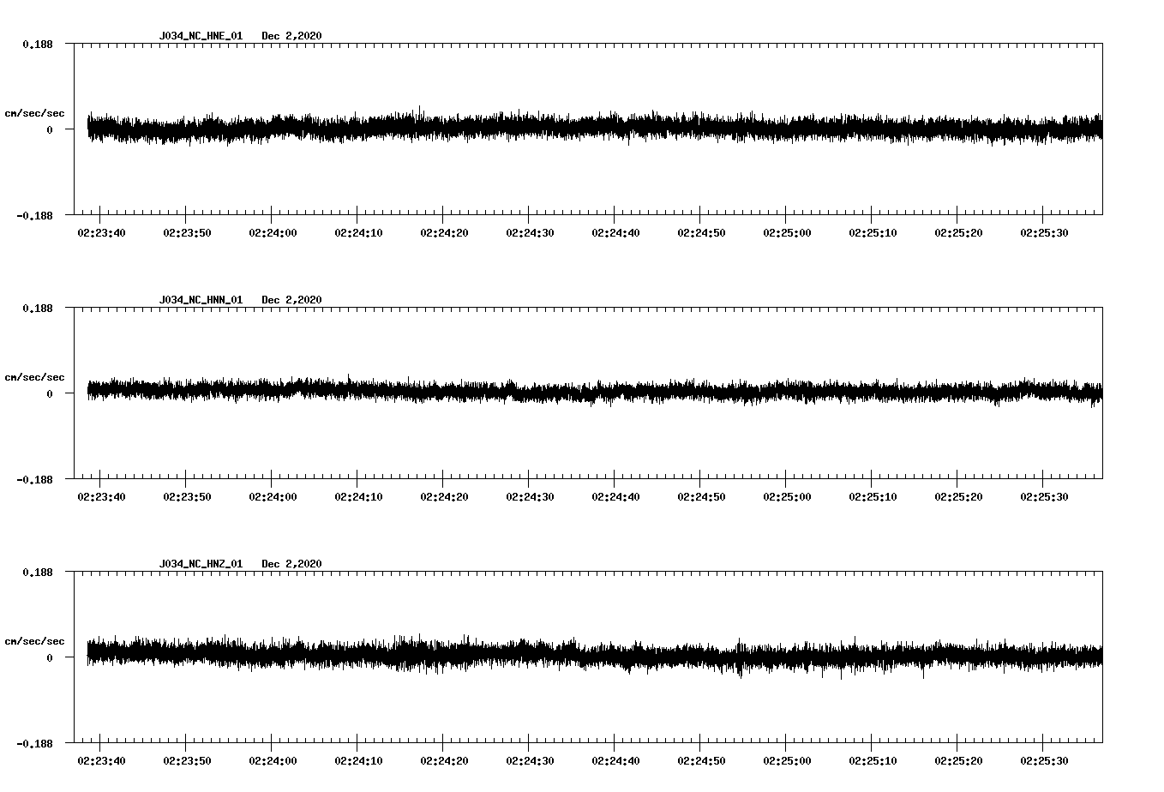The height and width of the screenshot is (792, 1164).
Task: Click the cm/sec/sec unit label on bottom plot
Action: pos(35,639)
